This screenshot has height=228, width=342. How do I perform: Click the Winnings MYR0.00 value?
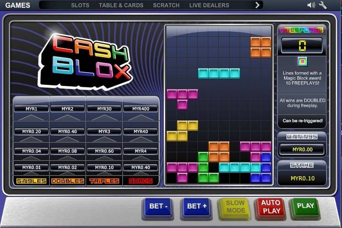point(302,149)
